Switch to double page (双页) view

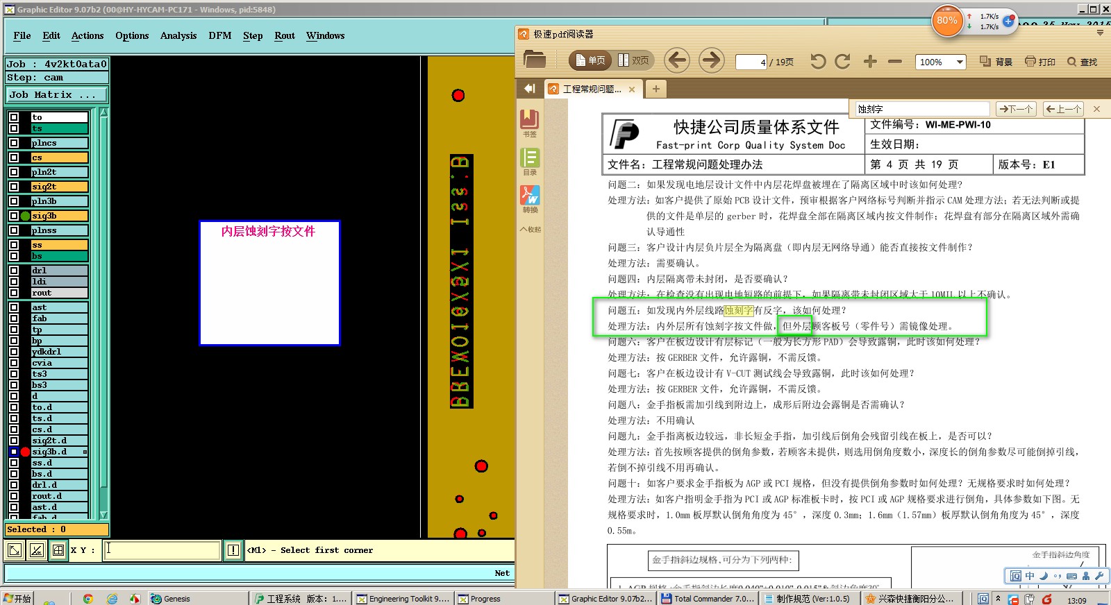tap(634, 60)
